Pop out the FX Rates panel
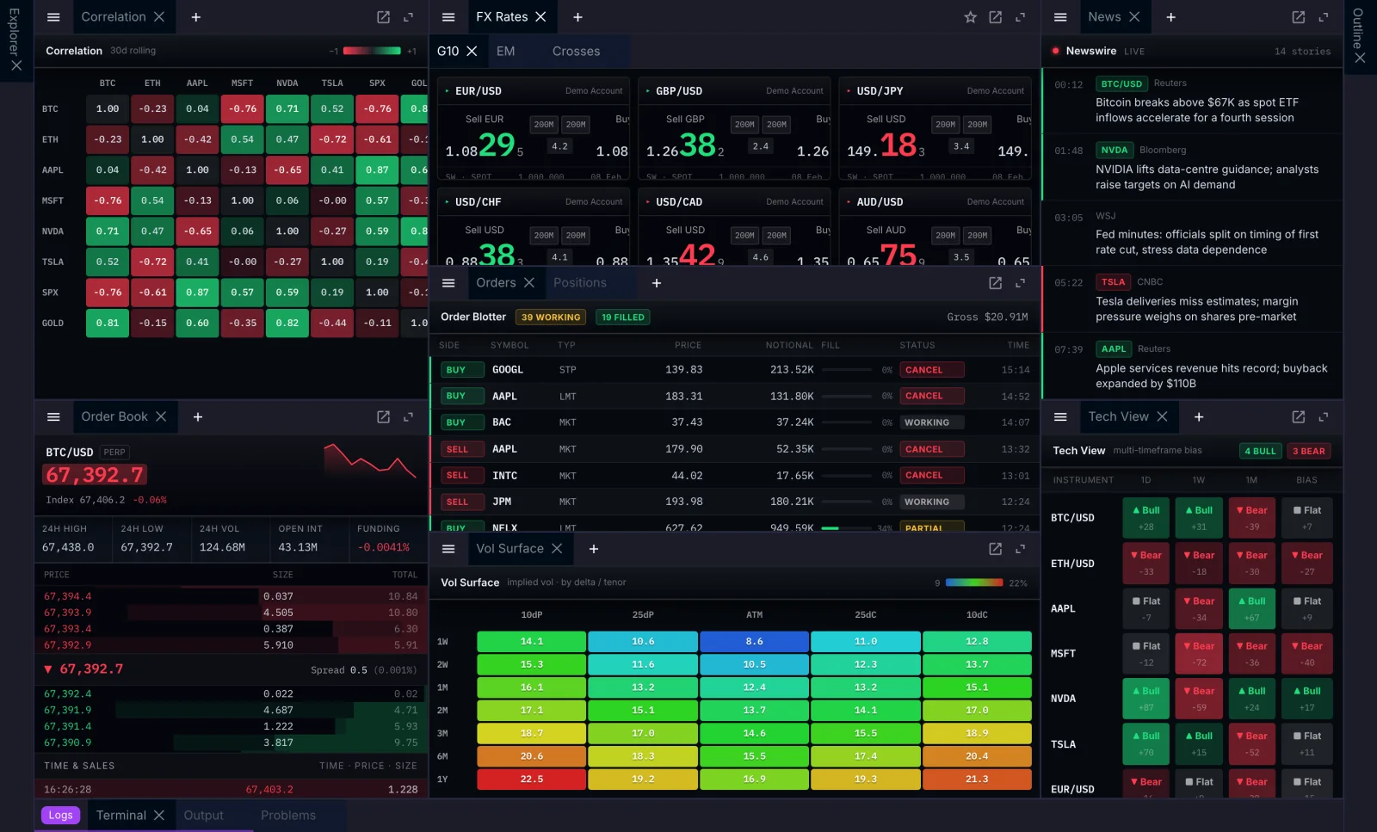This screenshot has height=832, width=1377. 996,17
